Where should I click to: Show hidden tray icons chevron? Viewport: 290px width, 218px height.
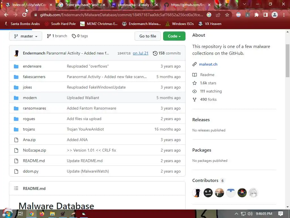(x=236, y=214)
